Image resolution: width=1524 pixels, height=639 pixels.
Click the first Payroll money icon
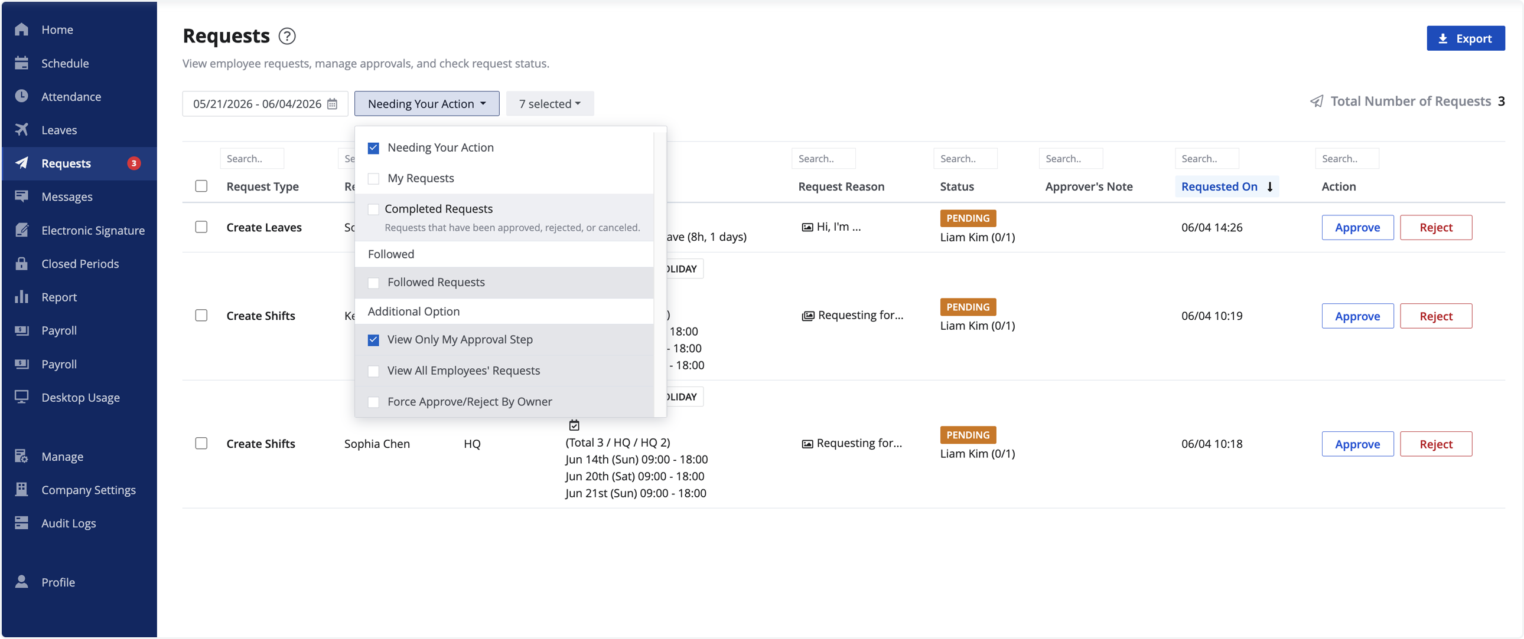click(21, 330)
